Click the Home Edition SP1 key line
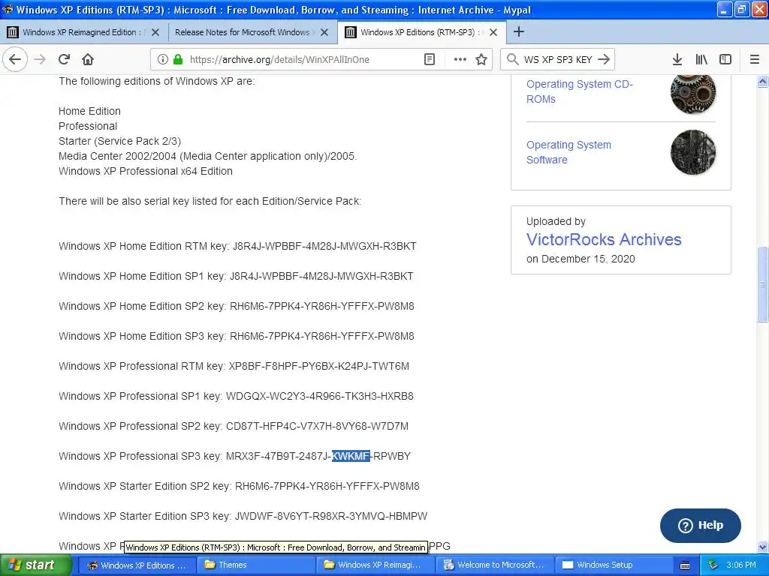Viewport: 769px width, 576px height. 236,276
